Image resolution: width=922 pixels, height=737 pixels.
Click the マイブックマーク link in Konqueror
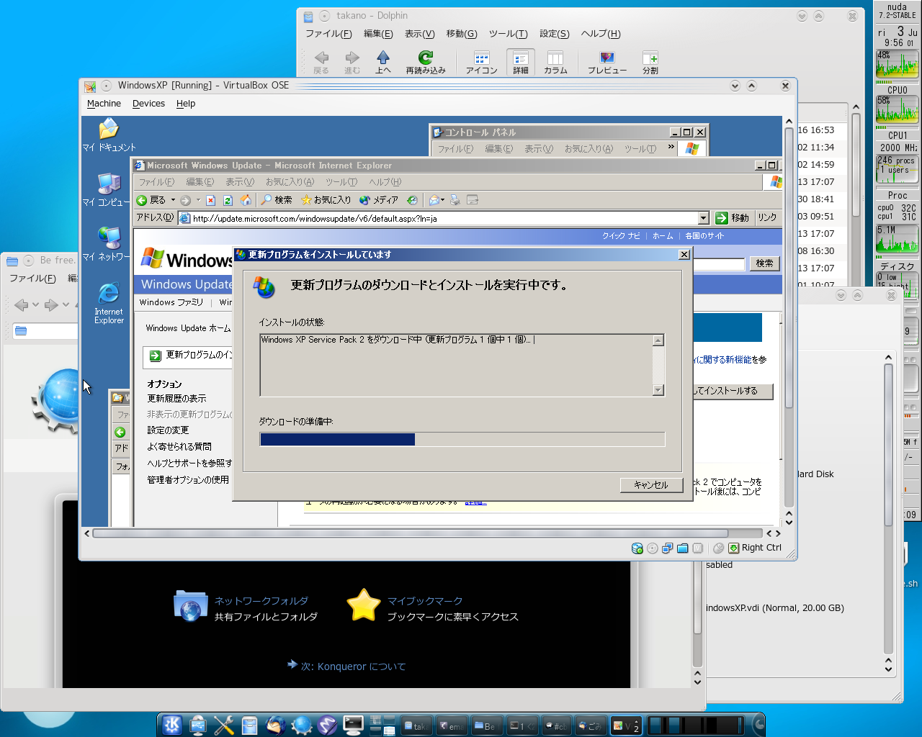coord(425,601)
